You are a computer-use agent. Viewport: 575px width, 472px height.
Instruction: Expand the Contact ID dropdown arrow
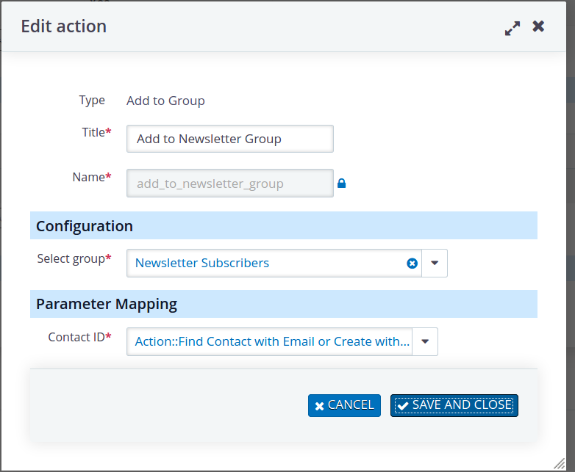(x=425, y=342)
